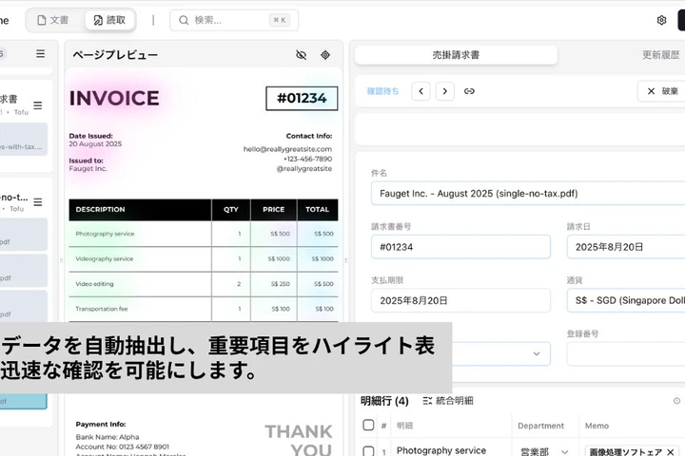
Task: Open the left sidebar top hamburger menu
Action: 40,53
